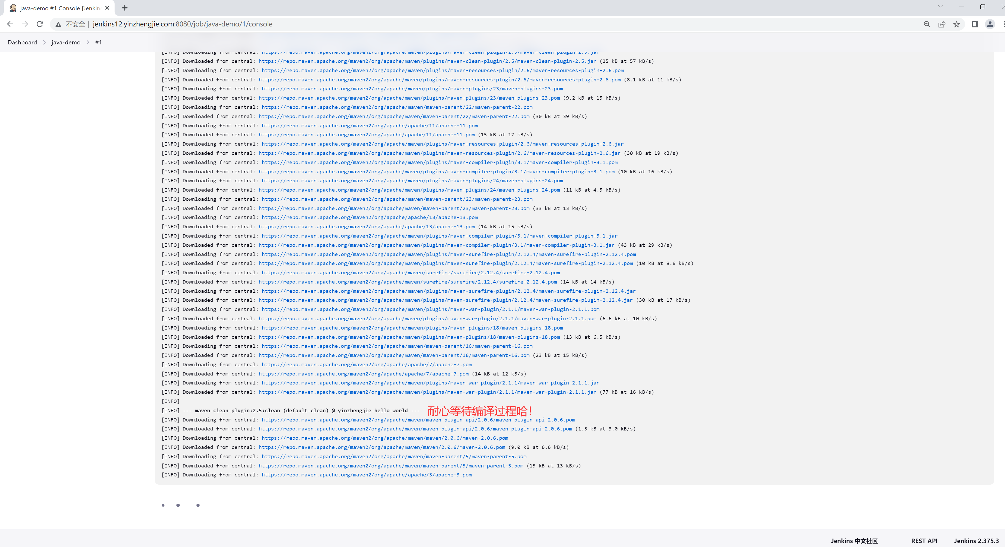Expand chevron after java-demo breadcrumb

click(88, 42)
